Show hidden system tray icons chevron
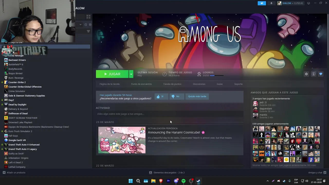 [268, 181]
